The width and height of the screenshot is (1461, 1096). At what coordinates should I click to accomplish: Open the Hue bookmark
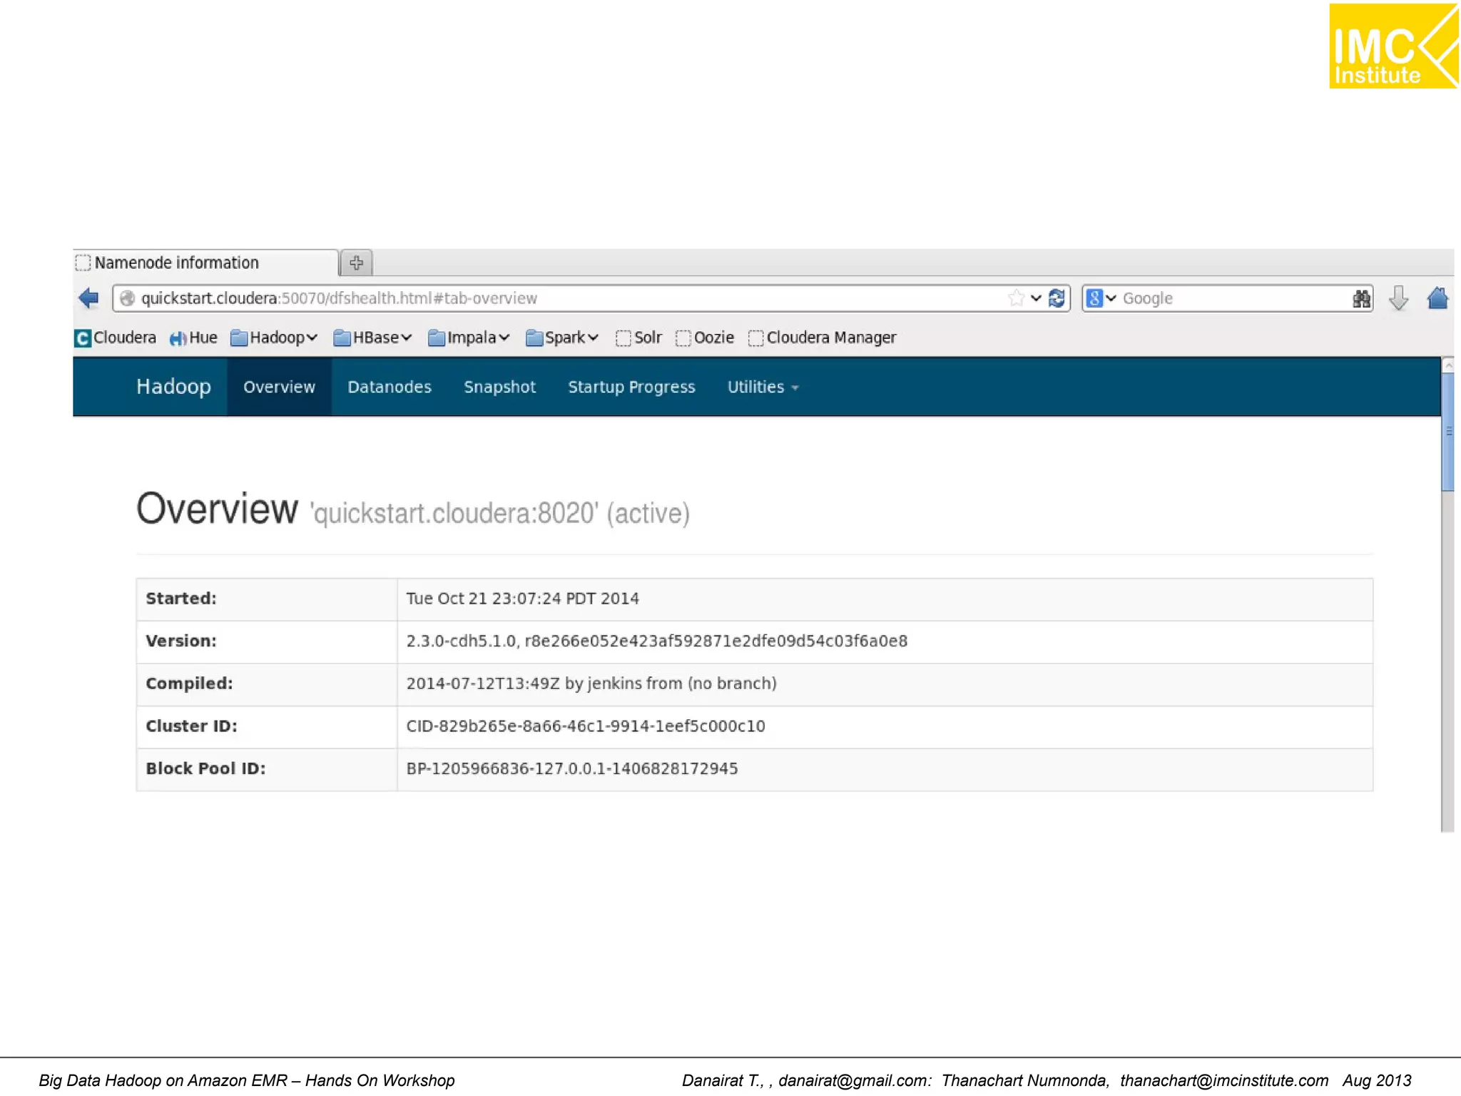tap(193, 338)
